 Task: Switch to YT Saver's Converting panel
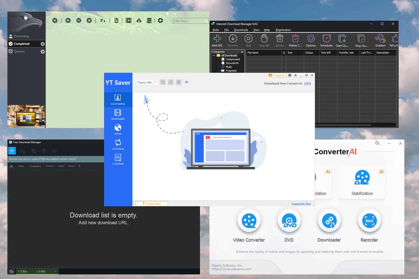click(x=118, y=144)
